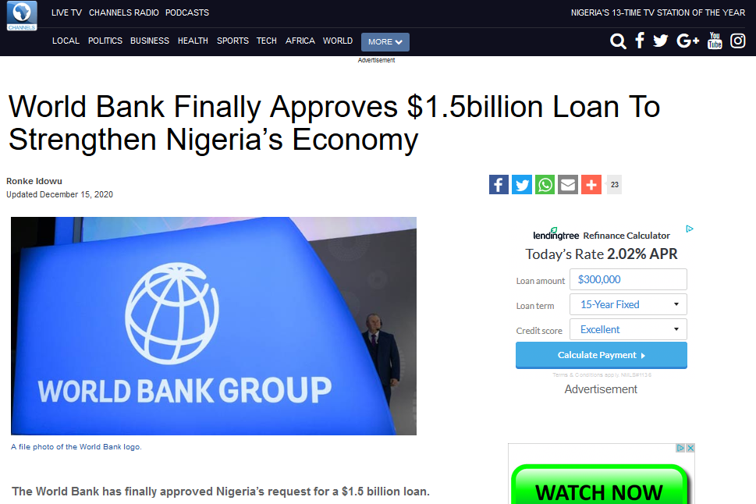Open the header Twitter bird icon

pos(661,41)
